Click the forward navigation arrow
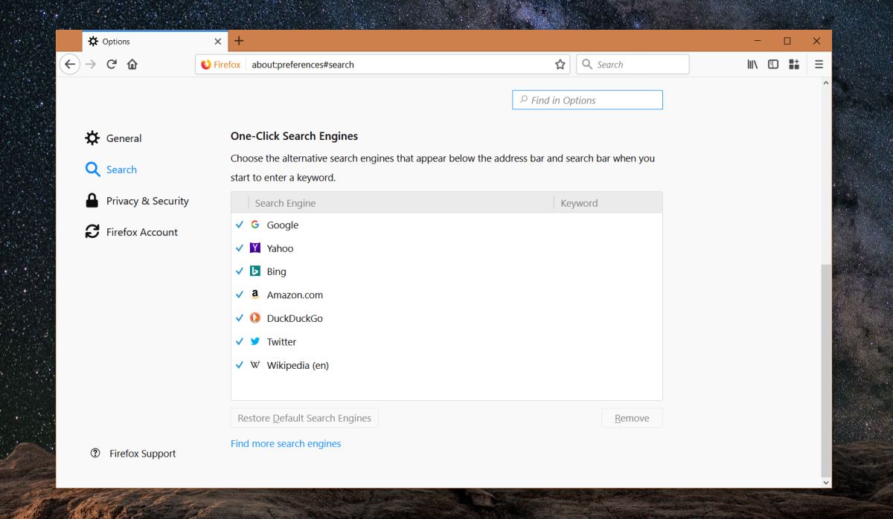Viewport: 893px width, 519px height. (91, 64)
